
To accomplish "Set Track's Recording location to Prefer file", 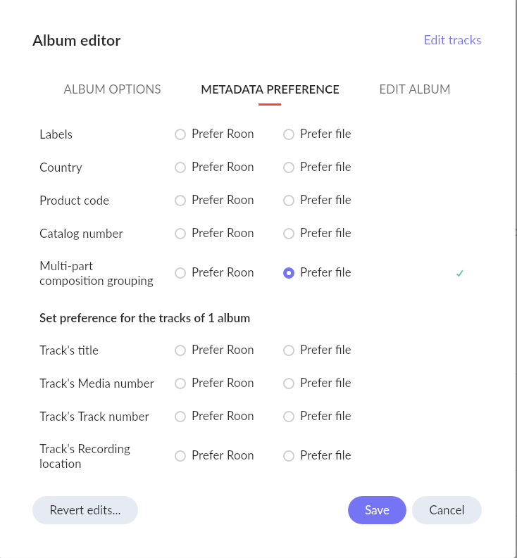I will (289, 456).
